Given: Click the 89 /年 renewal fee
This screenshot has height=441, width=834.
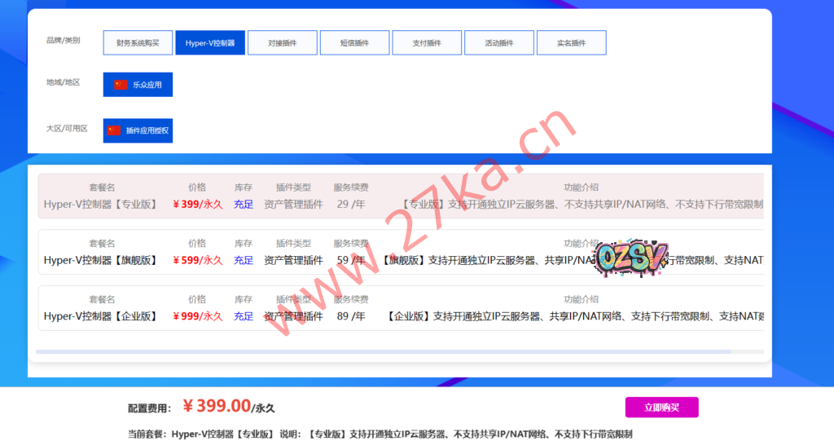Looking at the screenshot, I should click(x=351, y=315).
